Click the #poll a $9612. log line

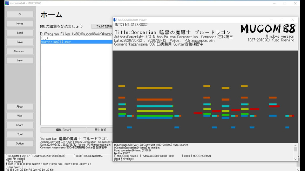click(x=122, y=153)
